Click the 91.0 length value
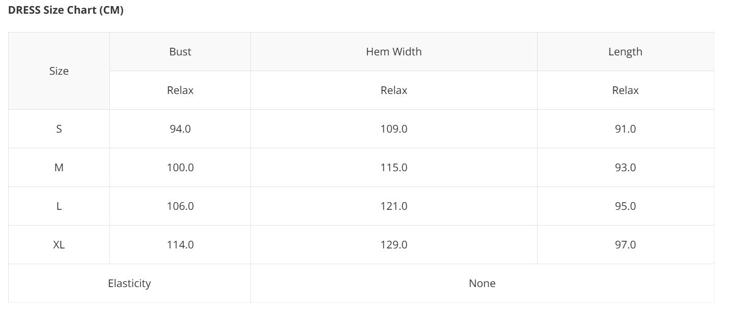This screenshot has height=316, width=729. point(625,129)
